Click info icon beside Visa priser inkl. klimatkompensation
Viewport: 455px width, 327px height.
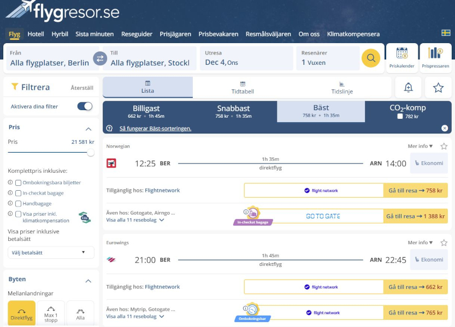[x=10, y=214]
